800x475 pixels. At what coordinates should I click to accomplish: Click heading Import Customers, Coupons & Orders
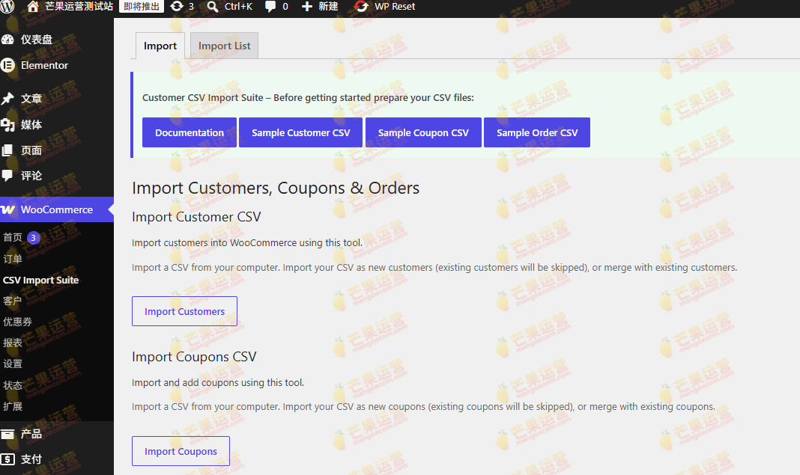[x=276, y=188]
